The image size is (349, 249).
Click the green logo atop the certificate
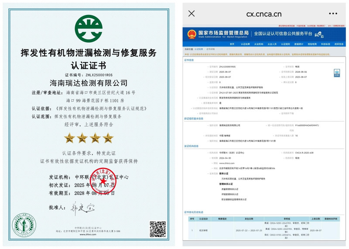(89, 29)
